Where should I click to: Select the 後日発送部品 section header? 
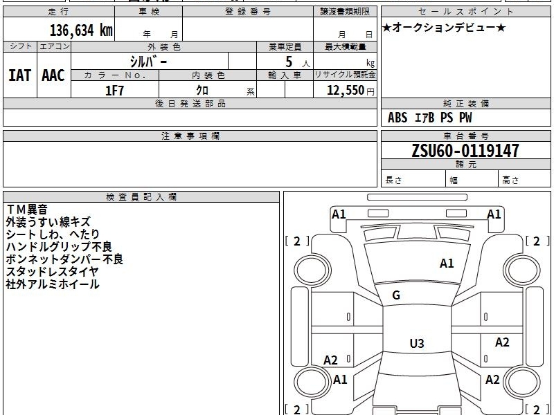click(x=190, y=104)
